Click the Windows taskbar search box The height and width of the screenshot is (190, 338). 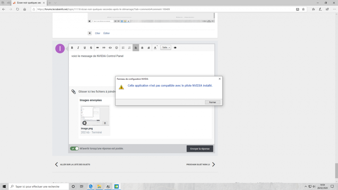pos(39,187)
